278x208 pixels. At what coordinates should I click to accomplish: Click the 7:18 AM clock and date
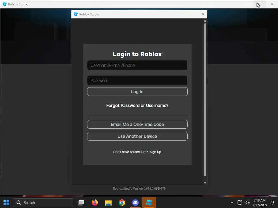point(260,203)
